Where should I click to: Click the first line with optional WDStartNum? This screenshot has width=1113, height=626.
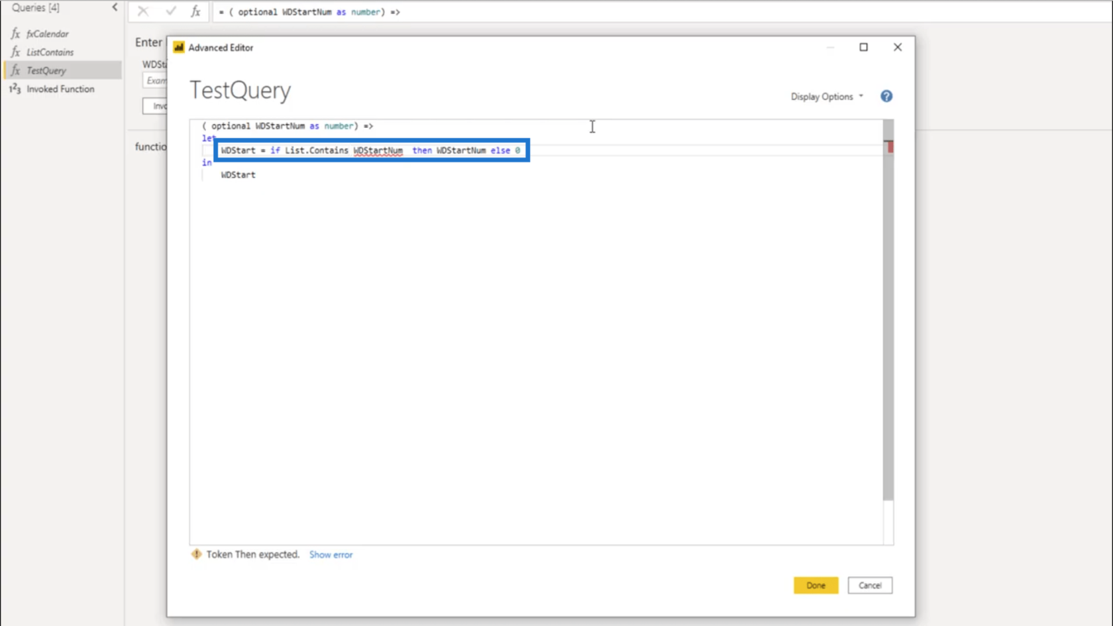click(288, 126)
